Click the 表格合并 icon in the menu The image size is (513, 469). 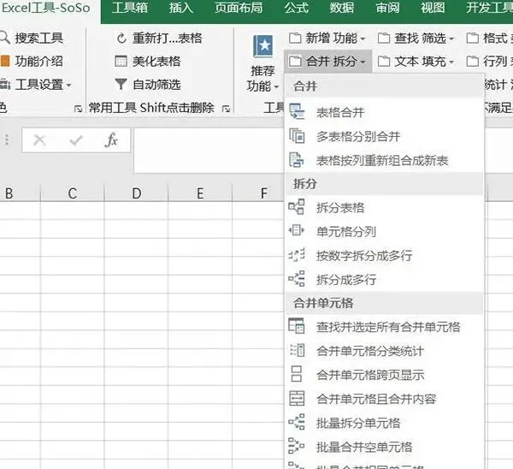point(297,112)
